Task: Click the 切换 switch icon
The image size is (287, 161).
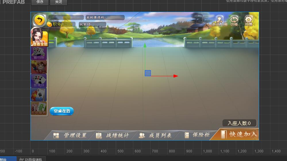Action: tap(234, 21)
